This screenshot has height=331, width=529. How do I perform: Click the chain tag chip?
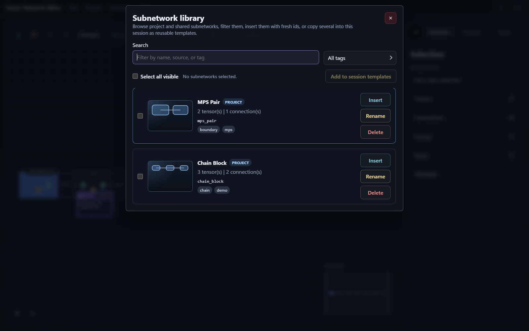point(205,190)
